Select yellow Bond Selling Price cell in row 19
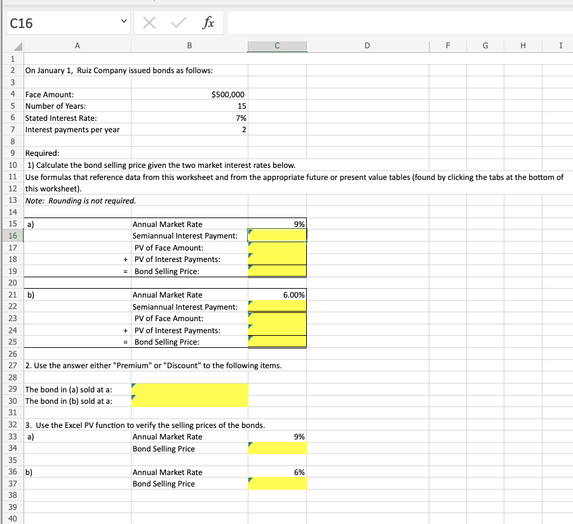Viewport: 573px width, 524px height. point(277,271)
